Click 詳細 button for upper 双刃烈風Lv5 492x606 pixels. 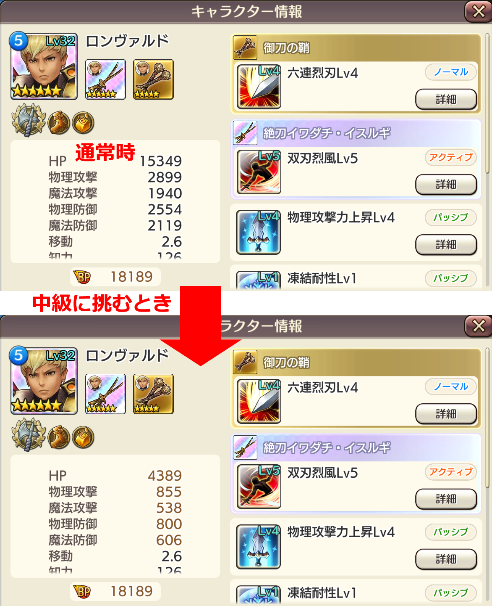tap(446, 185)
